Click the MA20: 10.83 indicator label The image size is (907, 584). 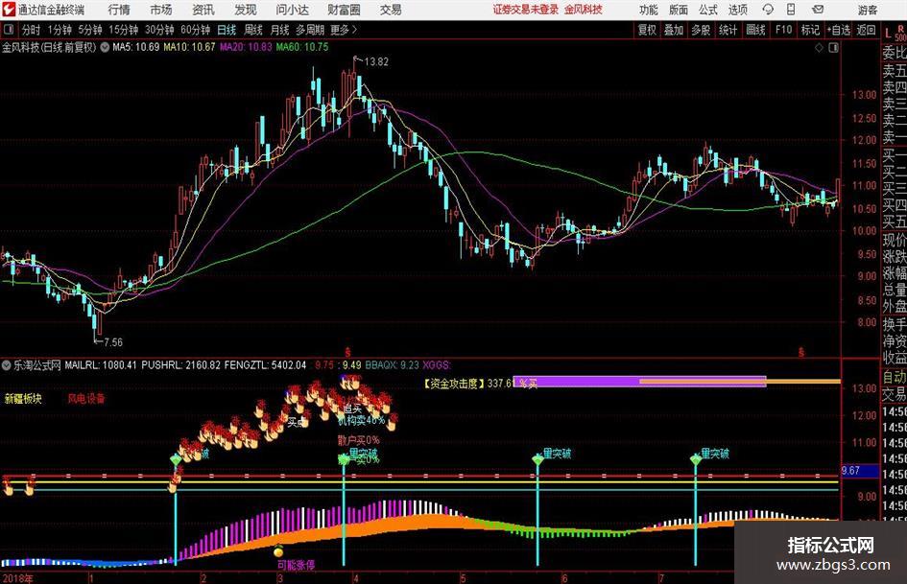coord(246,47)
